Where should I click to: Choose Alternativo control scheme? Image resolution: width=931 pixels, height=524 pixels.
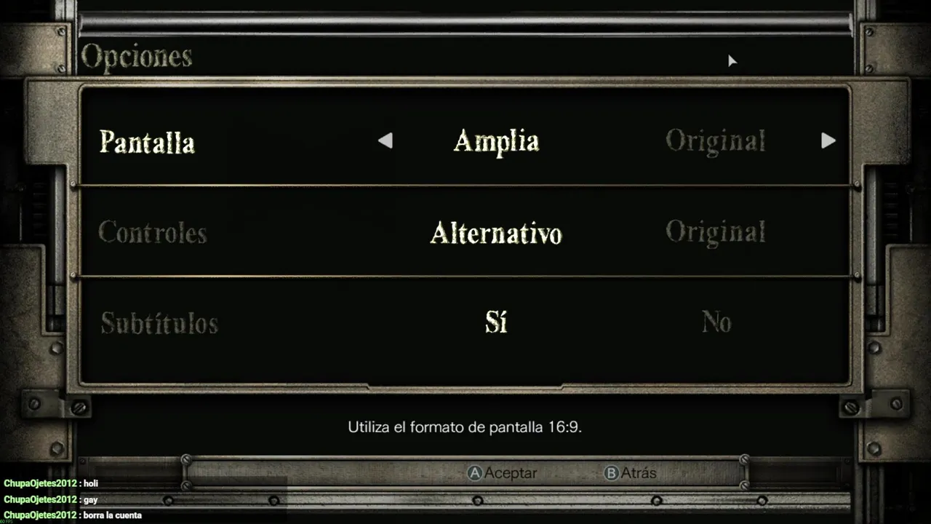[x=496, y=233]
